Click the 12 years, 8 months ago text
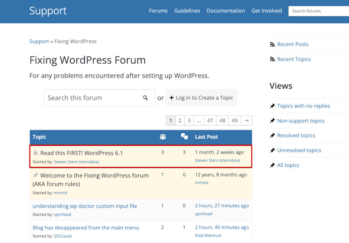349x243 pixels. [x=221, y=175]
